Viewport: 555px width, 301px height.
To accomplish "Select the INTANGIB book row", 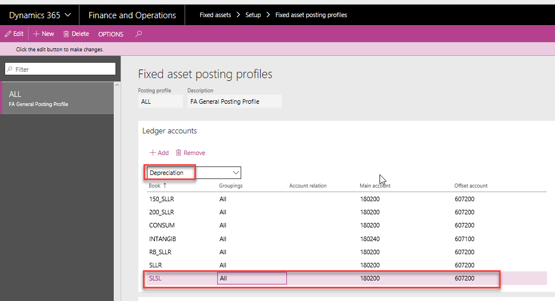I will point(161,239).
